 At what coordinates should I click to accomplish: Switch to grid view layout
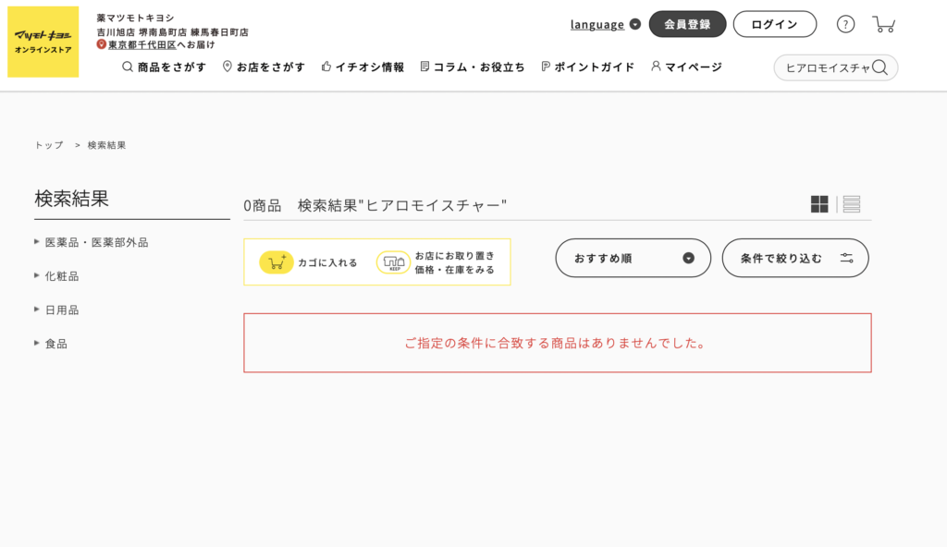(819, 204)
